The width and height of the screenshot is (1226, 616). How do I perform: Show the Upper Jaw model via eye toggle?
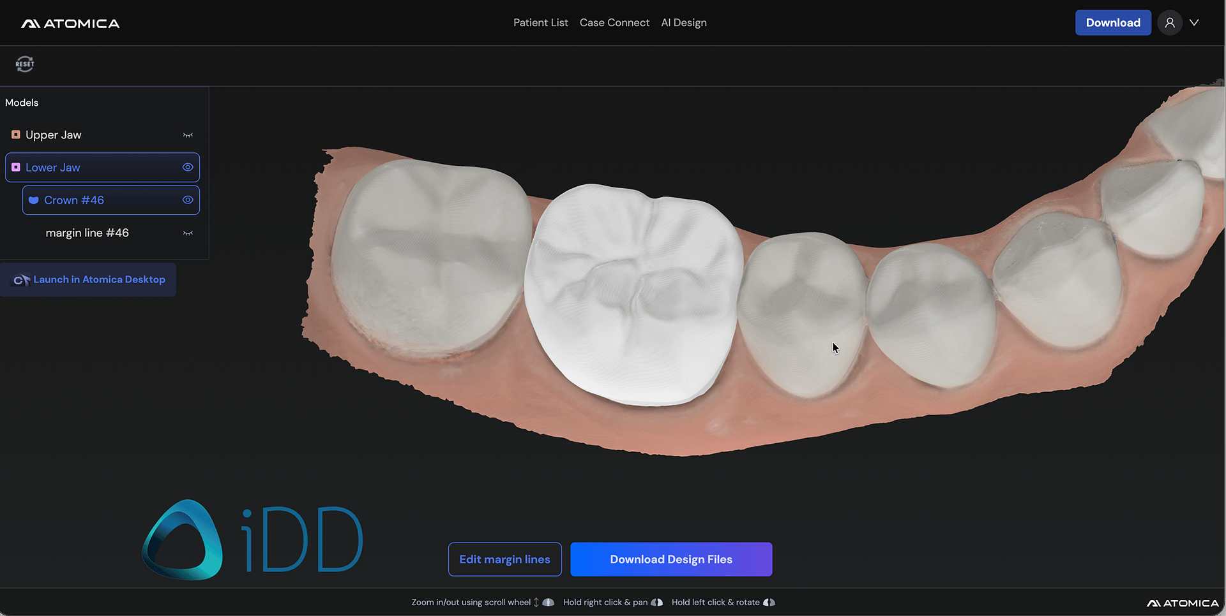point(188,135)
